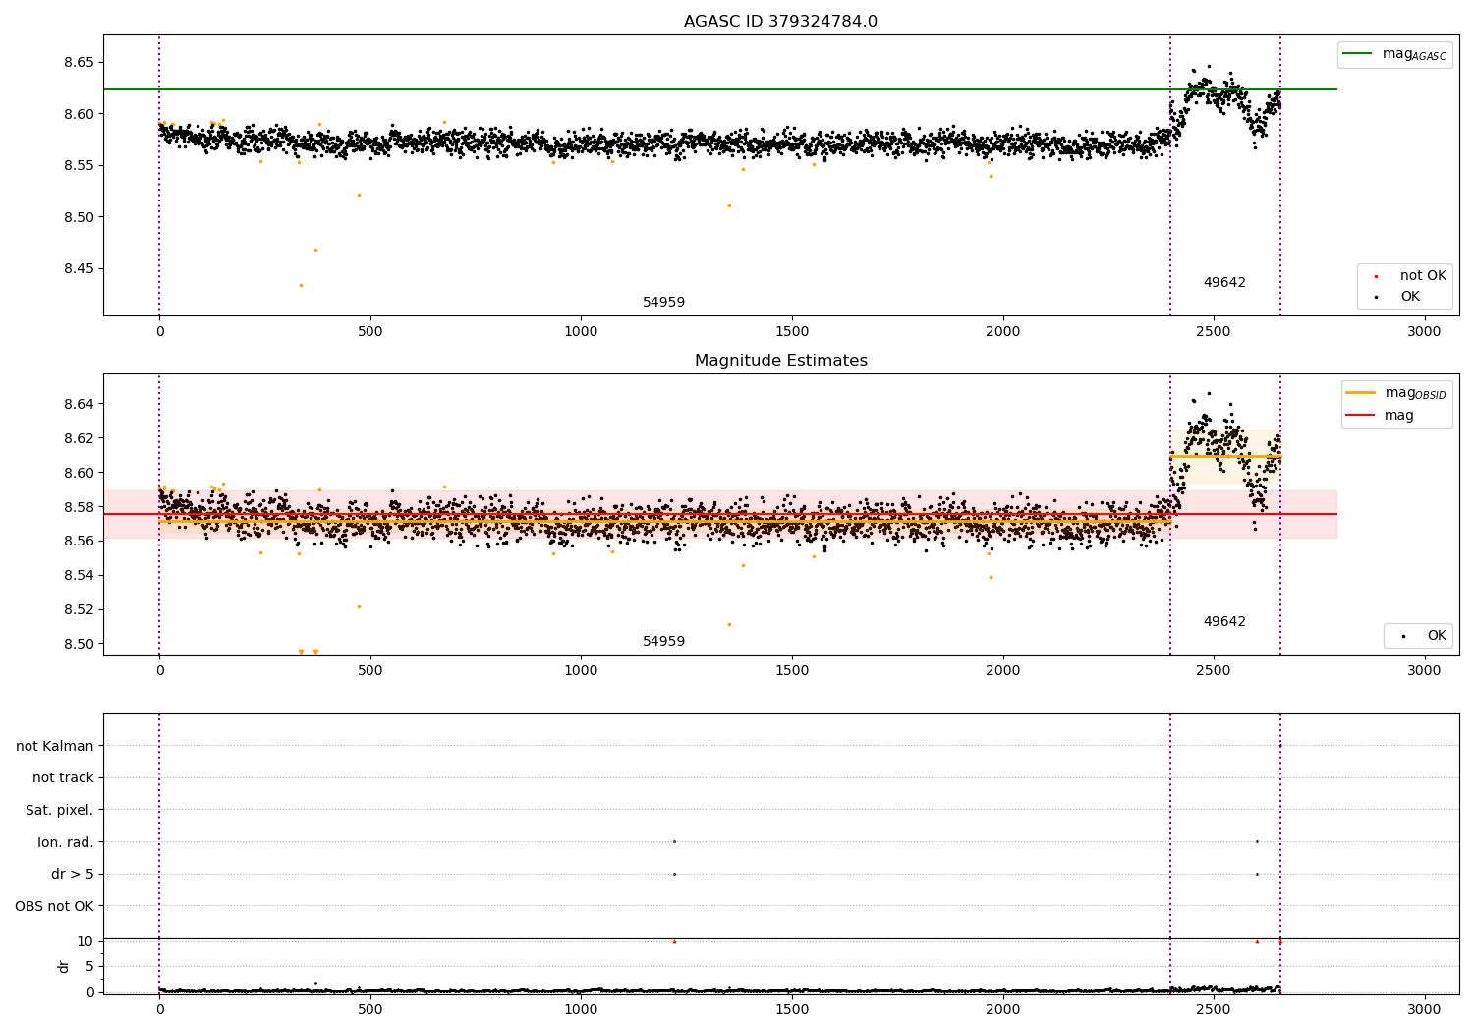Click the 8.54 y-axis tick label

79,576
